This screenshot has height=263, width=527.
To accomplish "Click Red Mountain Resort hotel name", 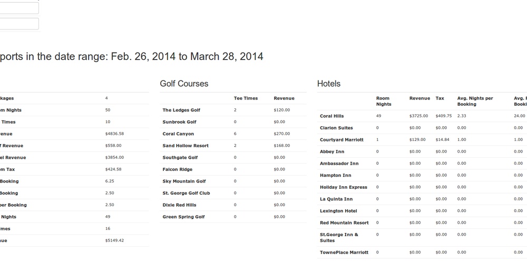I will 344,223.
